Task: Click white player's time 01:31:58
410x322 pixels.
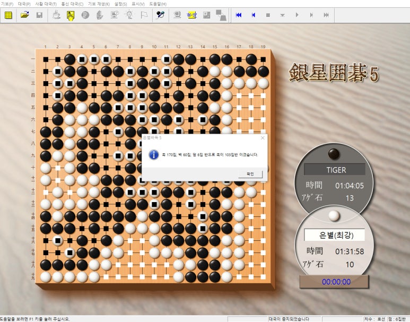Action: pyautogui.click(x=350, y=251)
